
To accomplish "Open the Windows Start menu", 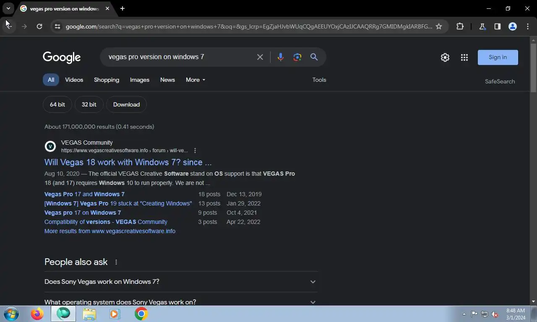I will (x=11, y=314).
